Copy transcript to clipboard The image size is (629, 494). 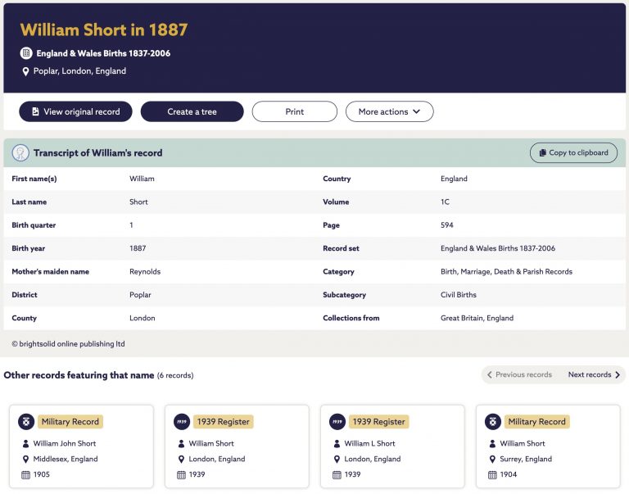click(573, 153)
